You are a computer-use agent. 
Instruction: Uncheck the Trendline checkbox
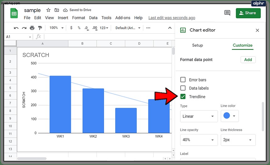pos(183,97)
